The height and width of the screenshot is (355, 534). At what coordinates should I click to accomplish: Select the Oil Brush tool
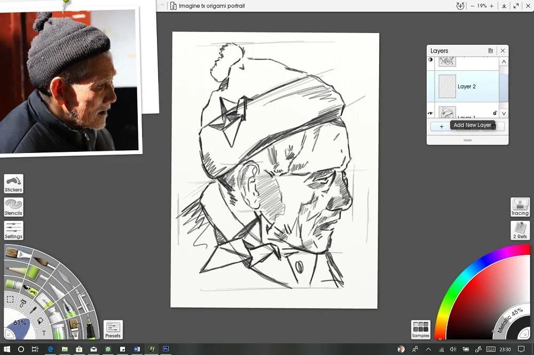17,254
